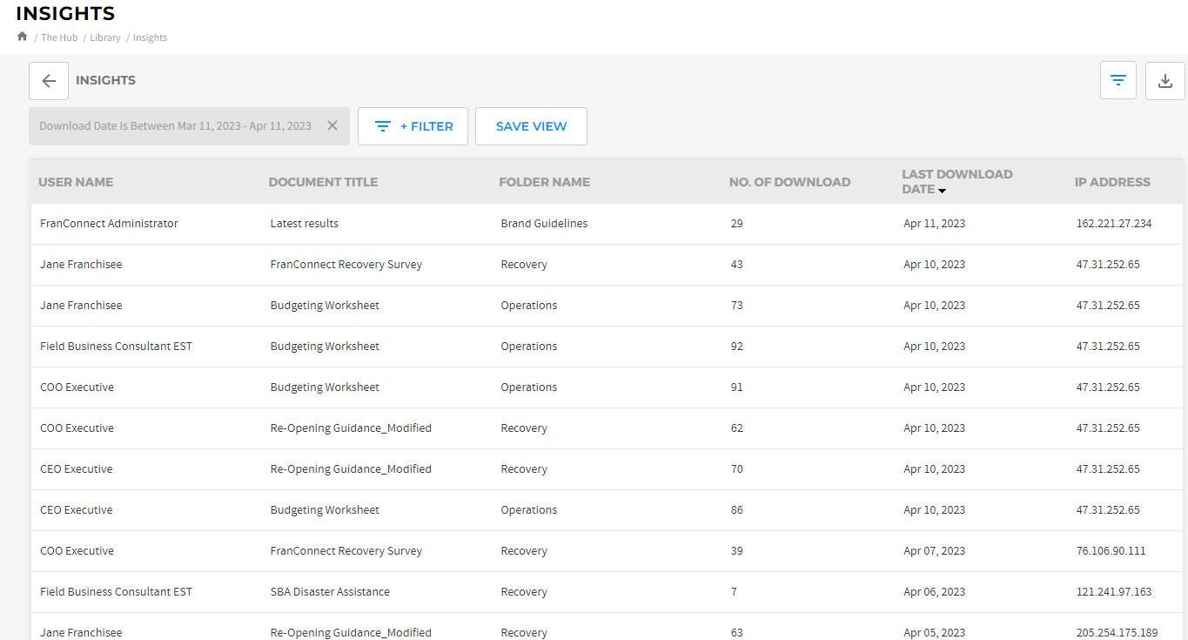This screenshot has width=1188, height=640.
Task: Remove the Download Date filter chip
Action: coord(332,125)
